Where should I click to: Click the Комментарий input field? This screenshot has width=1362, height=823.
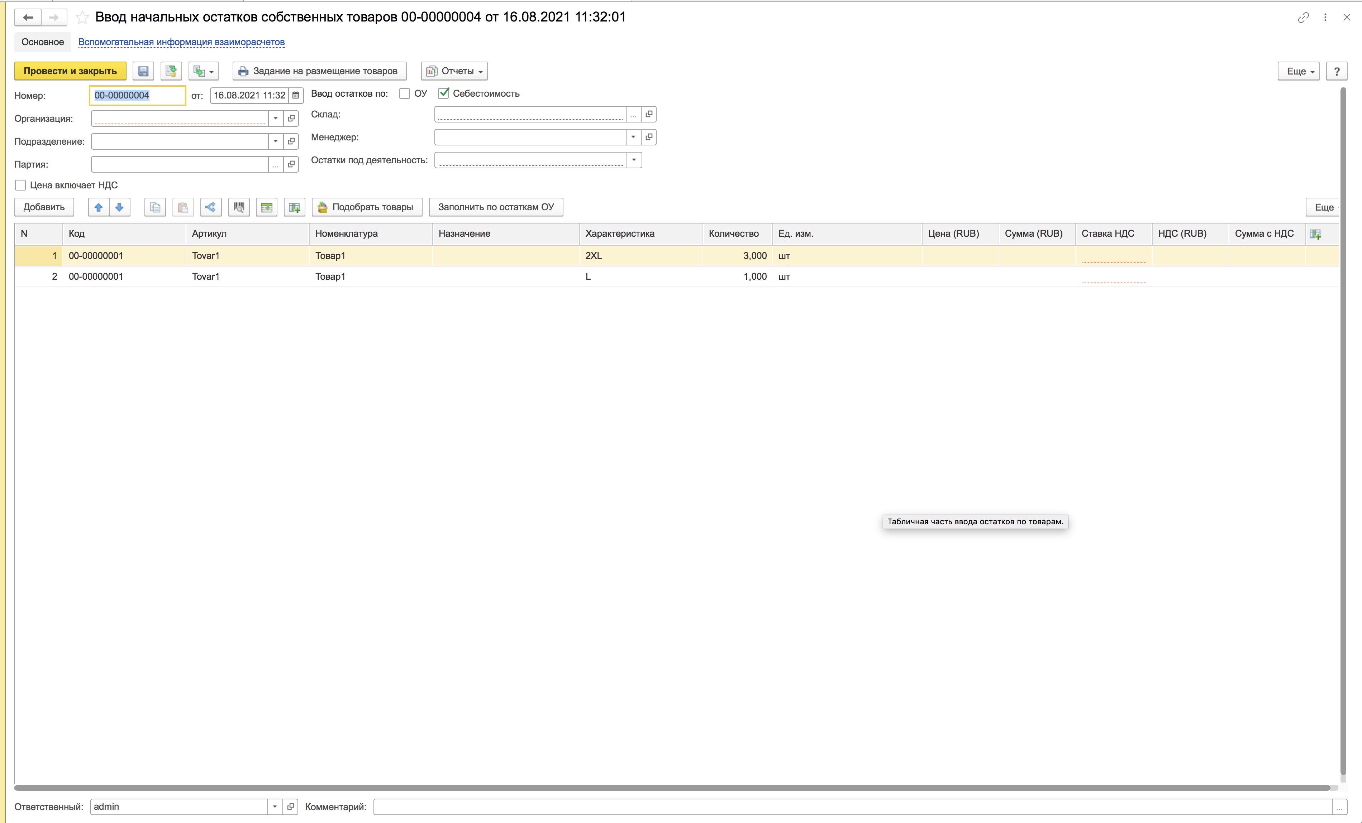(852, 807)
